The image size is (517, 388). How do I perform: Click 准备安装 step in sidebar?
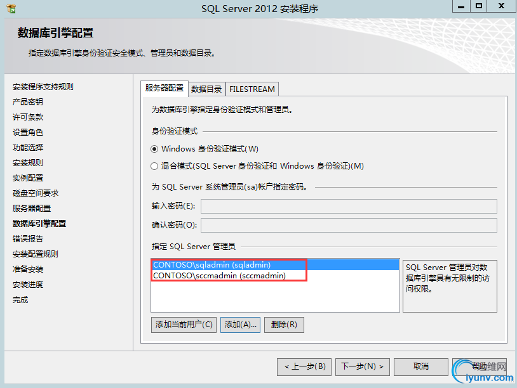pyautogui.click(x=28, y=269)
